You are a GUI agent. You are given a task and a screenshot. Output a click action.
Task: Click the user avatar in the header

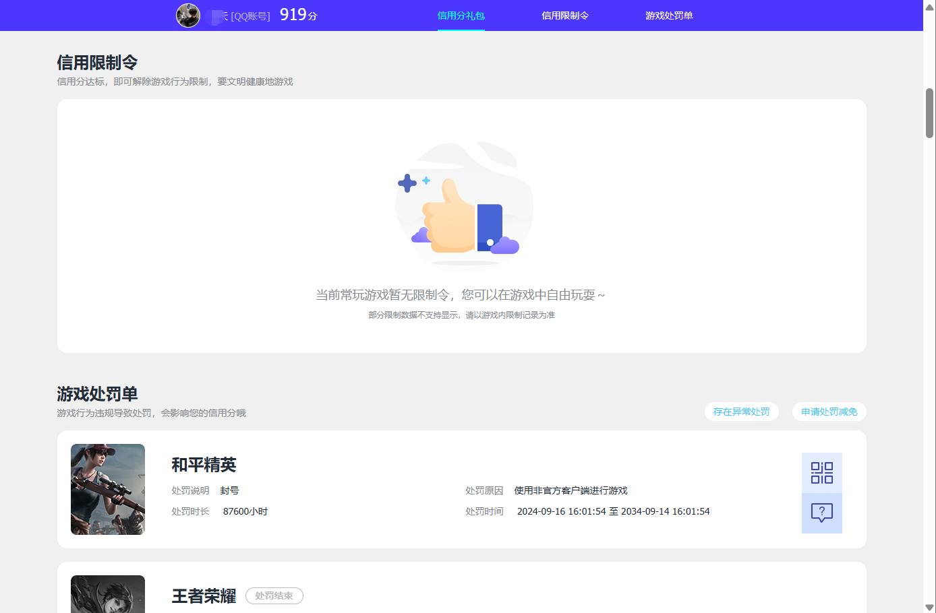[x=188, y=15]
